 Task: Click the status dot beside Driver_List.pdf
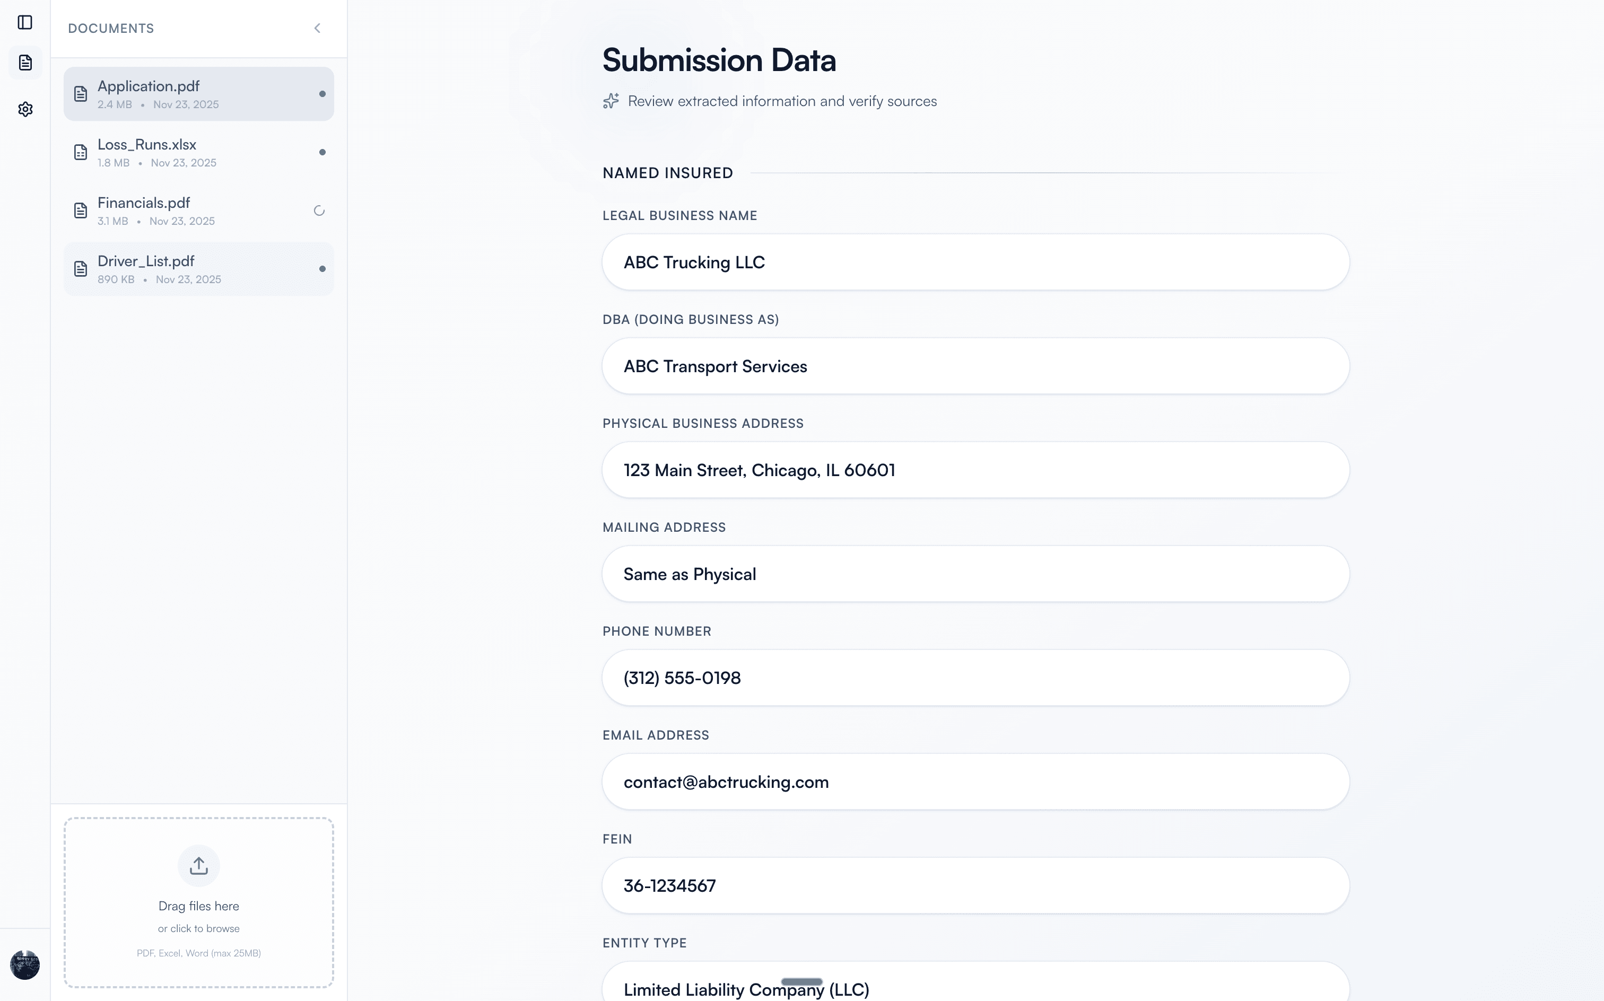pos(323,269)
